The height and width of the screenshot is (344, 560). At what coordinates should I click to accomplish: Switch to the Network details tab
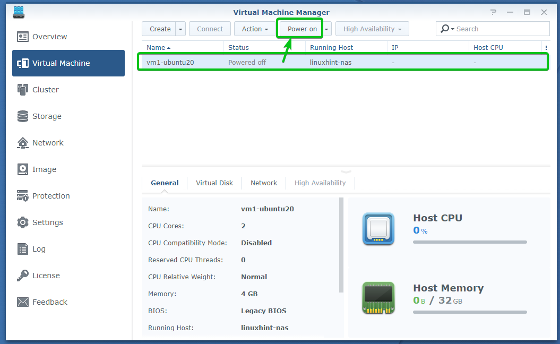tap(264, 183)
